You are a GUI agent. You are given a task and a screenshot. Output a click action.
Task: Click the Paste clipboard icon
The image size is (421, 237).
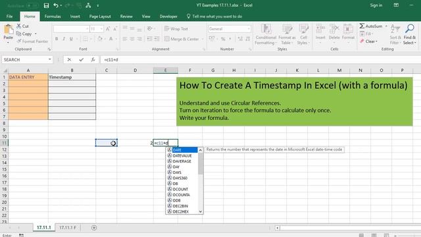coord(9,29)
